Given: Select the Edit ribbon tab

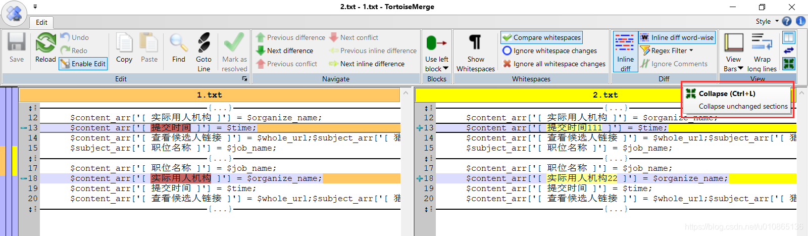Looking at the screenshot, I should coord(41,22).
